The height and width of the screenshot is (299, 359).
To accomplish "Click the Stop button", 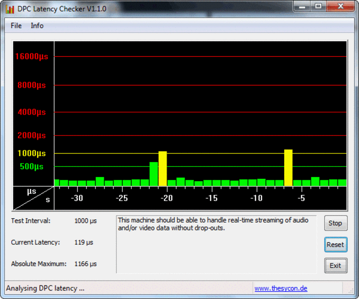I will (x=336, y=223).
